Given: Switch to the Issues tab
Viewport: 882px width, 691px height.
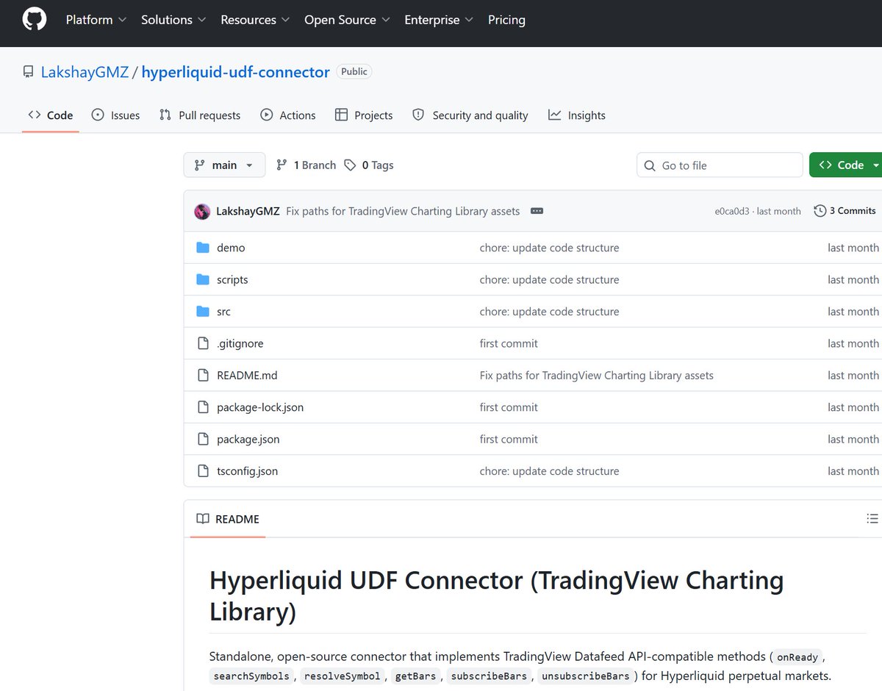Looking at the screenshot, I should (x=115, y=115).
